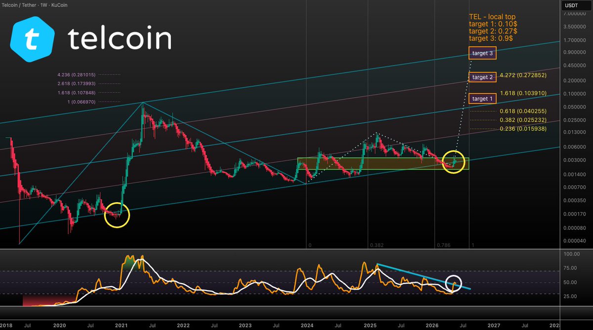Click the 3.500000 price axis label
593x330 pixels.
coord(574,27)
